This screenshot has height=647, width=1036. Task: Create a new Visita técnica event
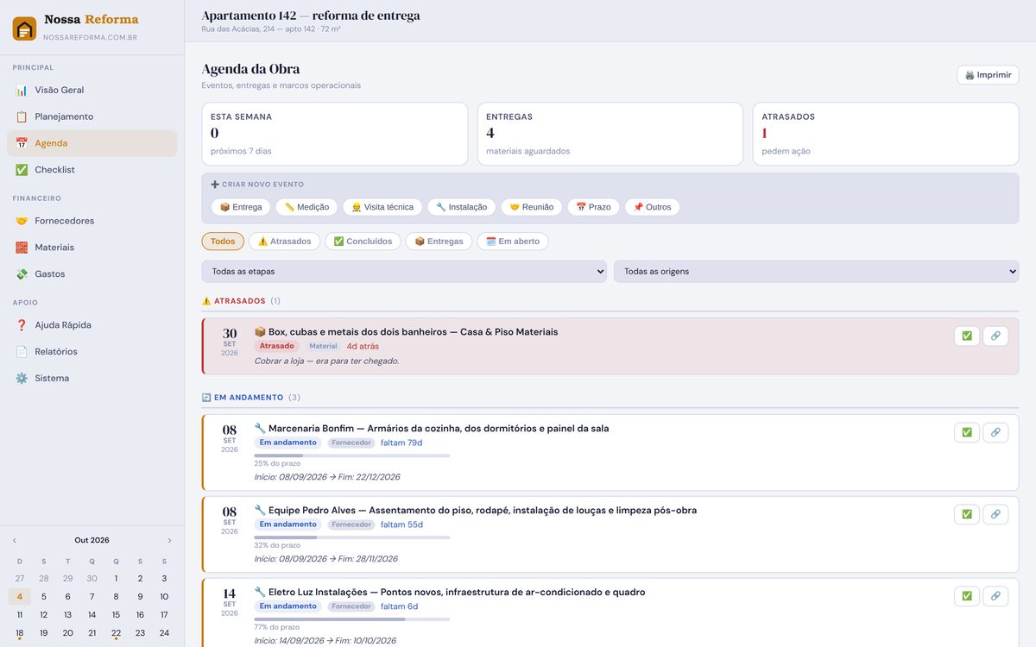(382, 207)
